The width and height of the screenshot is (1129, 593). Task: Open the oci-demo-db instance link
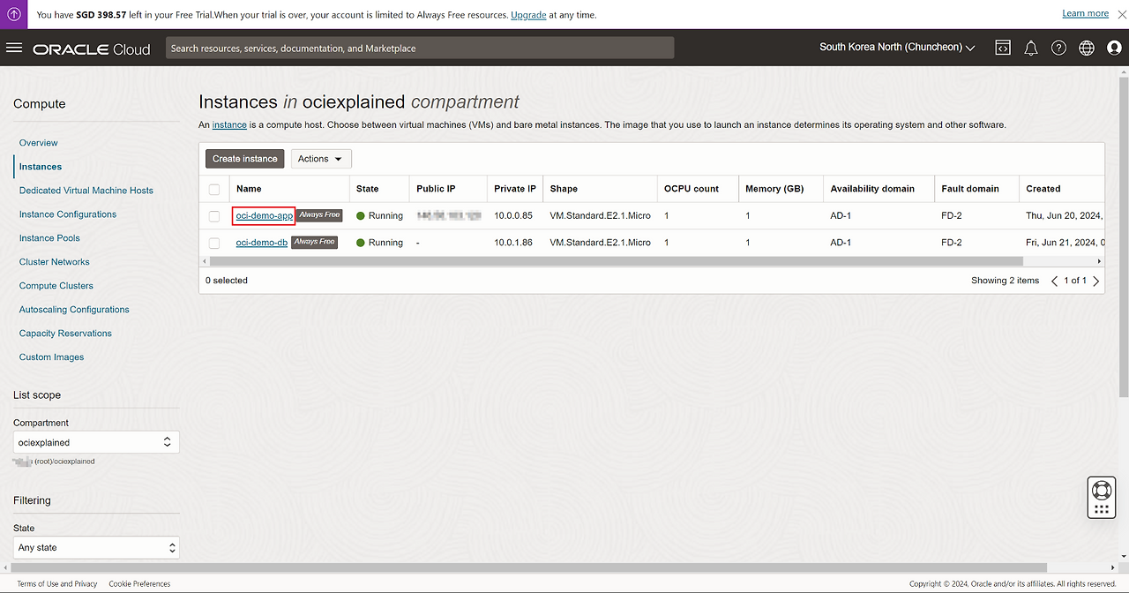click(261, 243)
